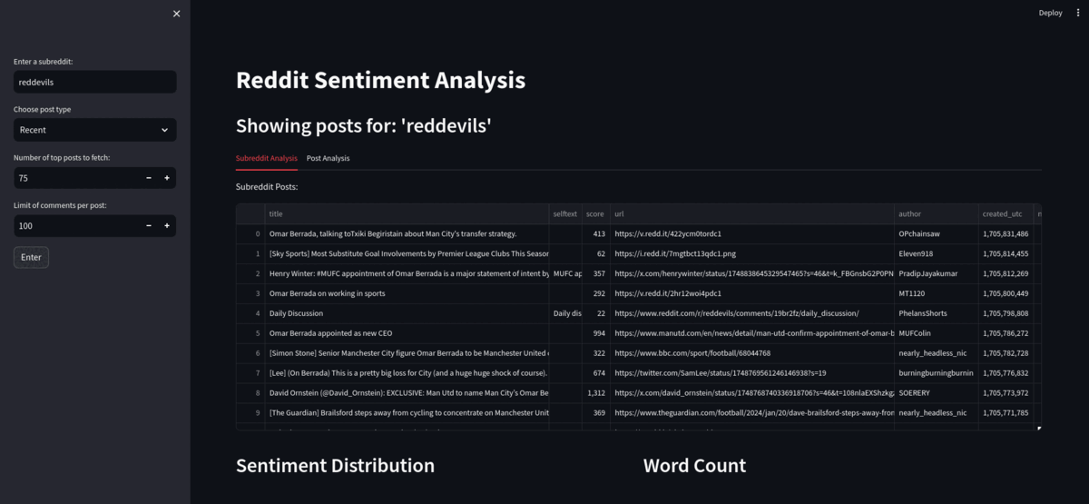Close the sidebar with the X icon
This screenshot has width=1089, height=504.
[176, 14]
